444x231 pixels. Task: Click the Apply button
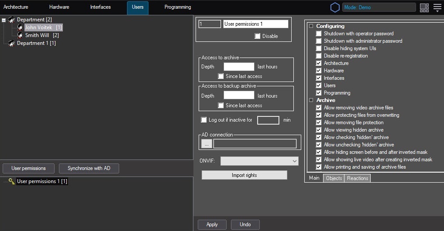click(x=212, y=224)
